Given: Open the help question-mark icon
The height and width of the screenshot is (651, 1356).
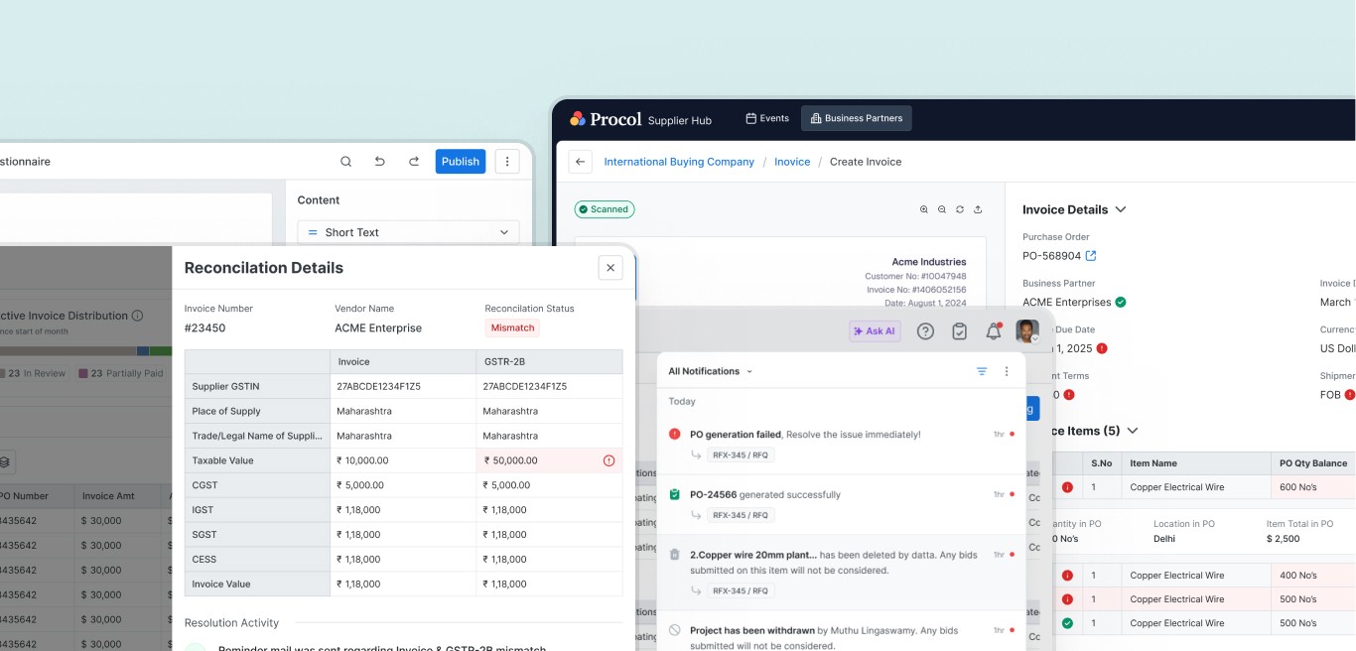Looking at the screenshot, I should click(x=925, y=331).
